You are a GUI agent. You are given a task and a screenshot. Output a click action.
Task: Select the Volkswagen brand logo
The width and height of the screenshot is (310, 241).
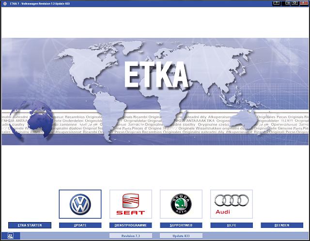(x=80, y=204)
